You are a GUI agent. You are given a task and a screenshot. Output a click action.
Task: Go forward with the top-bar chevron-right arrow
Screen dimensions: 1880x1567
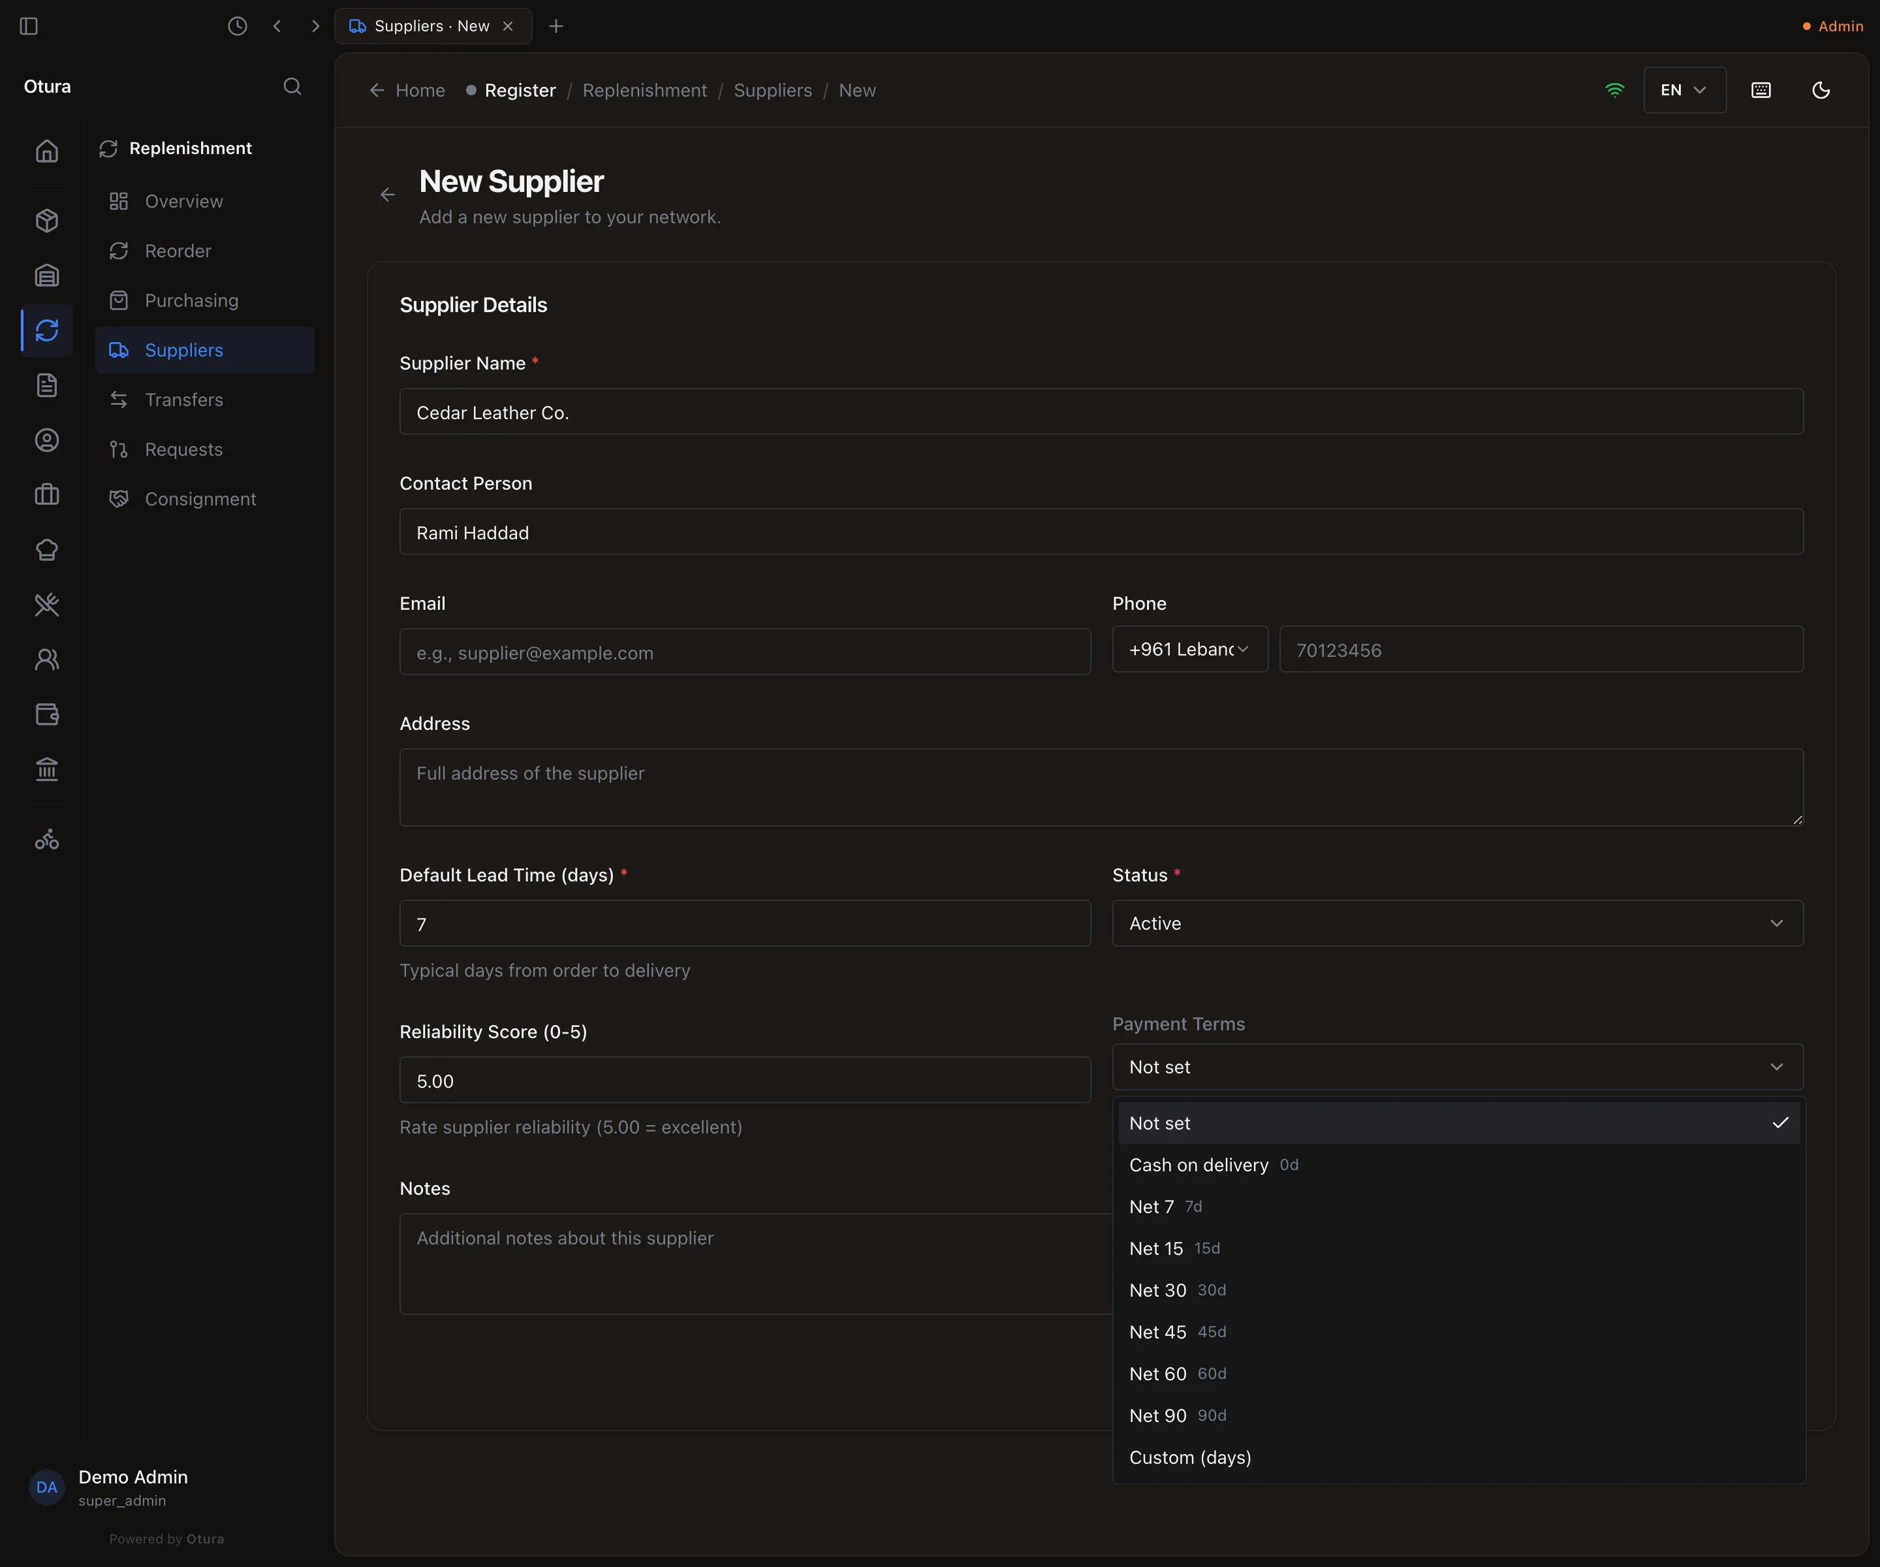click(x=315, y=26)
